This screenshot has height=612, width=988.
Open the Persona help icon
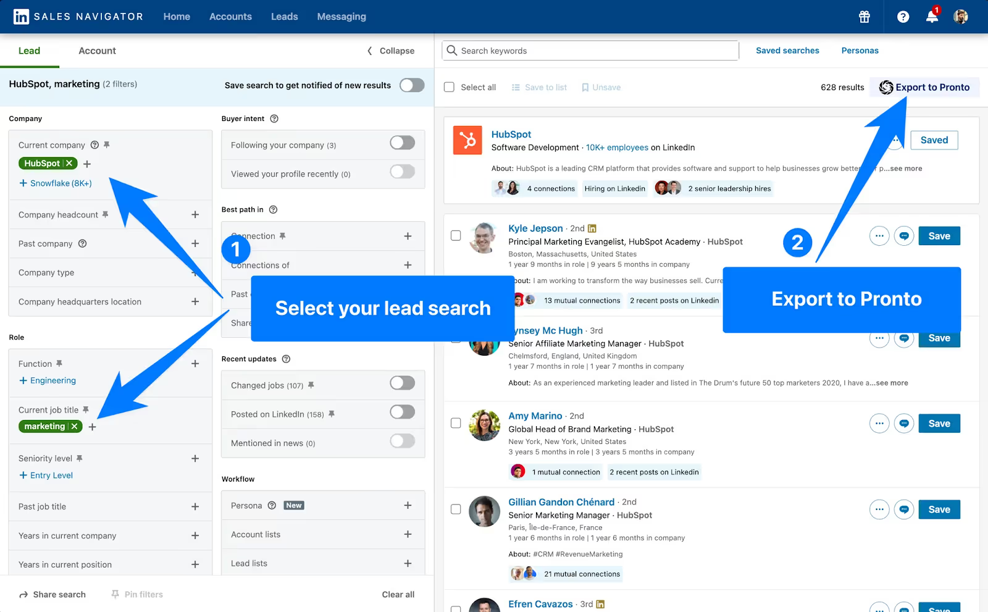coord(272,505)
